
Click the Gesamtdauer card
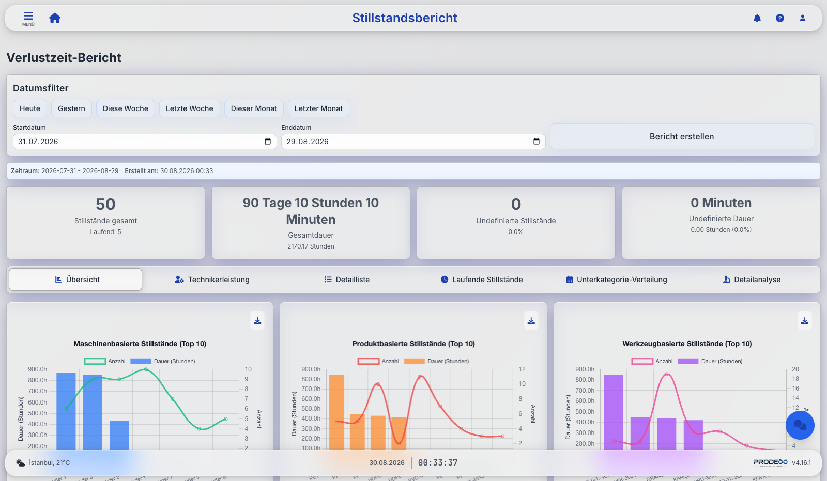pyautogui.click(x=311, y=223)
